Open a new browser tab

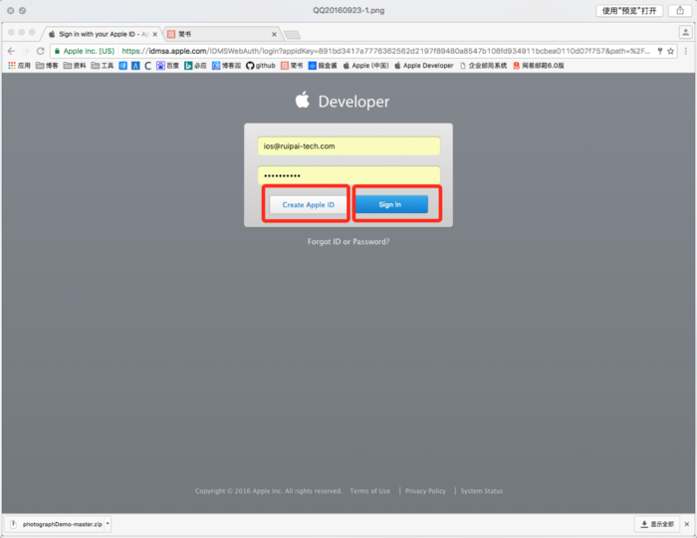292,35
